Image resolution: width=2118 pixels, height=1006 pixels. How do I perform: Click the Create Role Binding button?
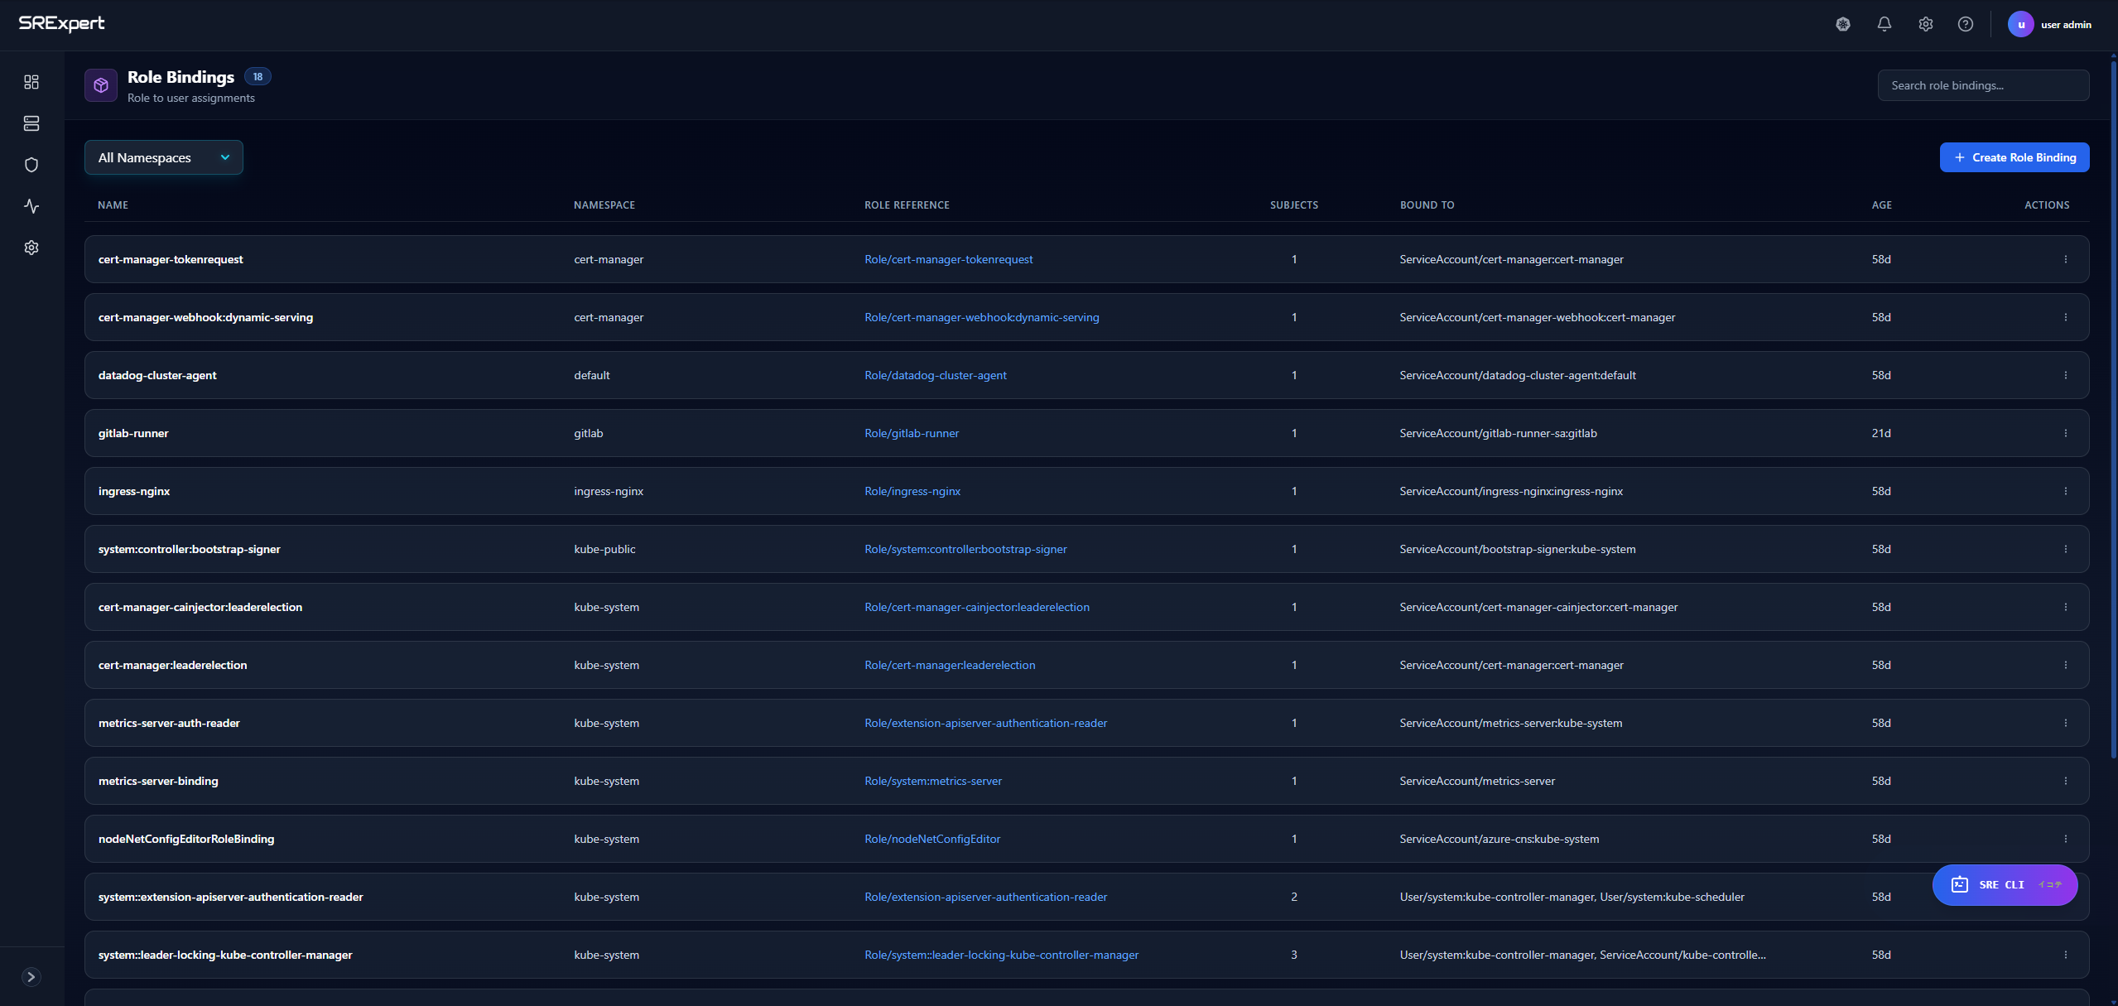point(2014,157)
